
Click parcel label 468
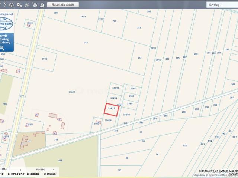[60, 161]
